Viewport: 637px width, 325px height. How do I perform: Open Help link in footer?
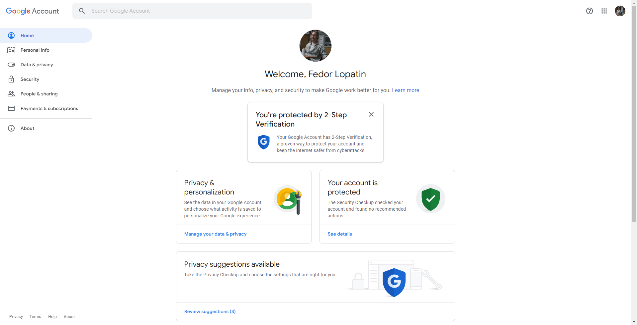[52, 317]
